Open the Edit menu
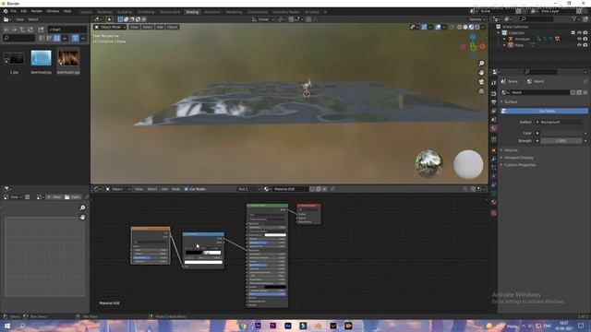The height and width of the screenshot is (332, 591). [x=24, y=11]
